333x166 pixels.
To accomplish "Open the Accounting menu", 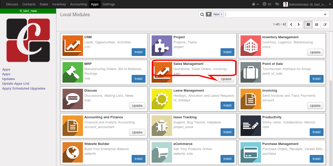I will (x=78, y=4).
